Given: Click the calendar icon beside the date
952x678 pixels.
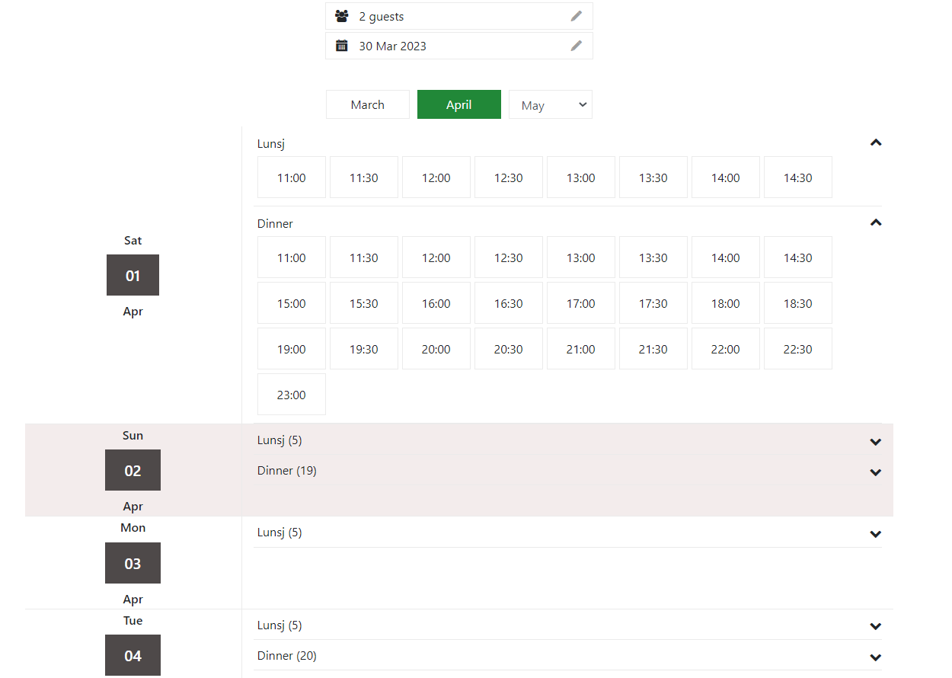Looking at the screenshot, I should 341,45.
